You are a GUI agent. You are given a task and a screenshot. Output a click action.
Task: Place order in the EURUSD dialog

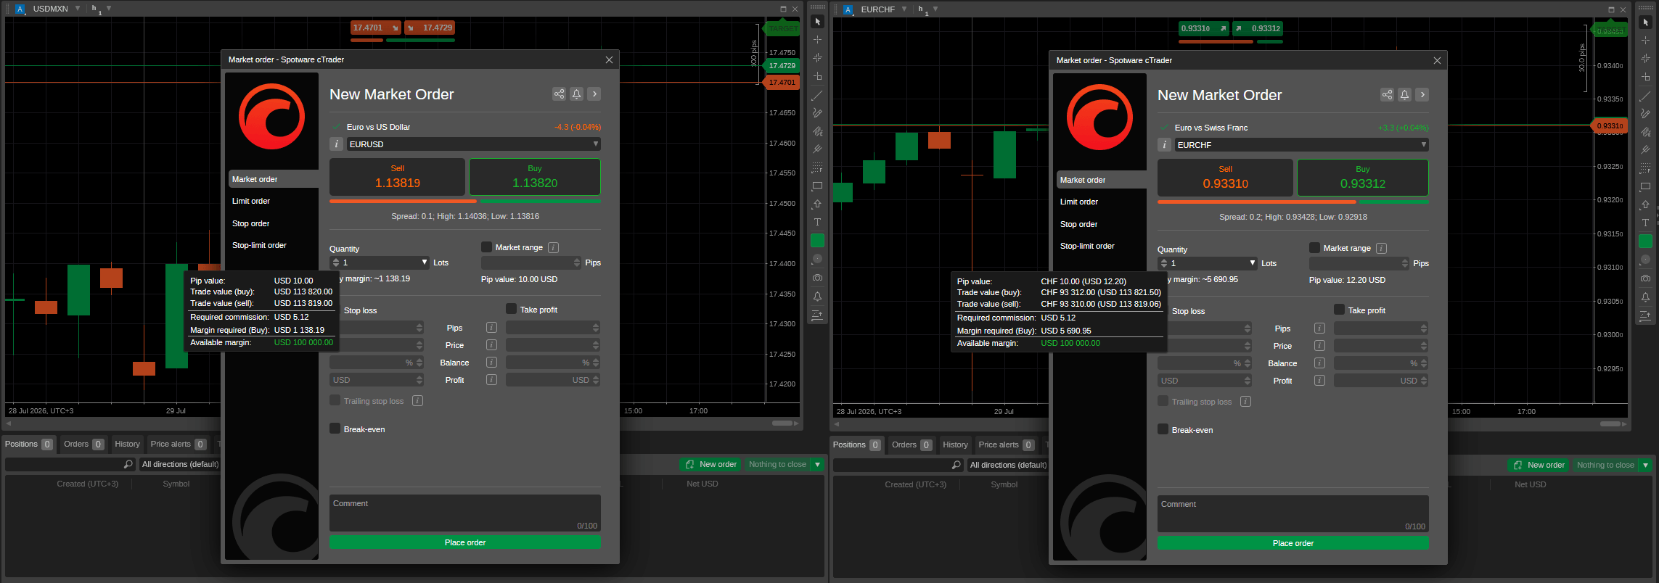pyautogui.click(x=465, y=542)
